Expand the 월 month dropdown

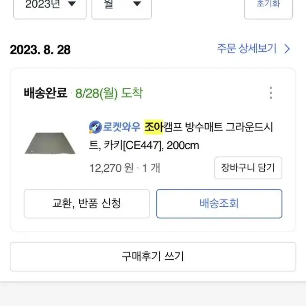coord(121,8)
